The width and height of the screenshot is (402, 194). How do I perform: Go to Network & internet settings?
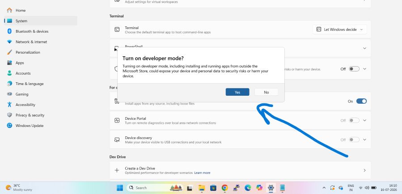point(41,42)
